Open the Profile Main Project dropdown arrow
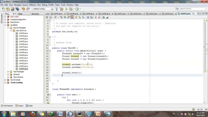This screenshot has width=208, height=117. pos(80,9)
